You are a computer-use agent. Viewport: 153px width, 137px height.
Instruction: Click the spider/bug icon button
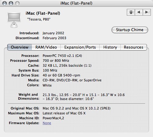click(x=131, y=12)
